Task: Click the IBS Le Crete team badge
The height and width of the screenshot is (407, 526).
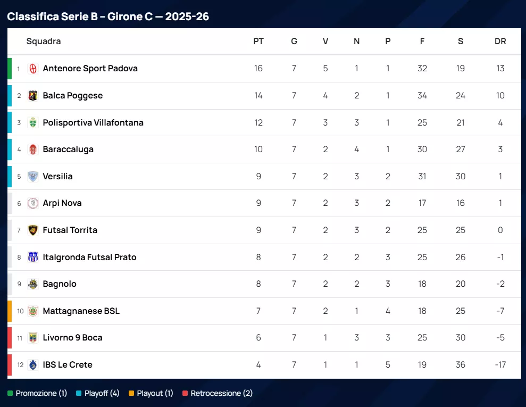Action: 33,365
